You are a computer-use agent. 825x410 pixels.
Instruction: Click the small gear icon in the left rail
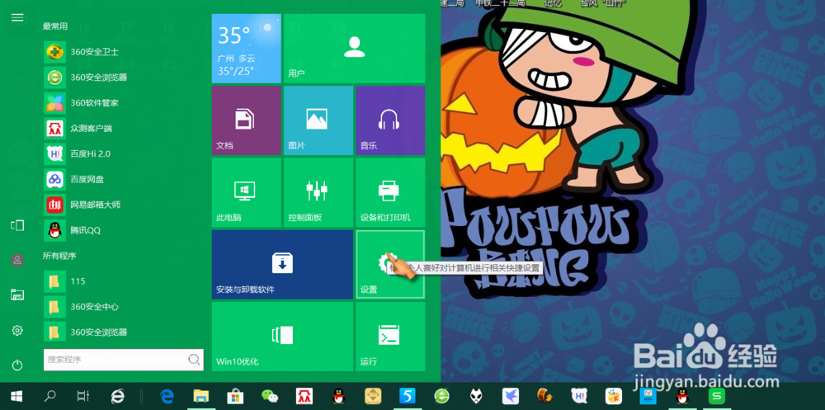17,330
